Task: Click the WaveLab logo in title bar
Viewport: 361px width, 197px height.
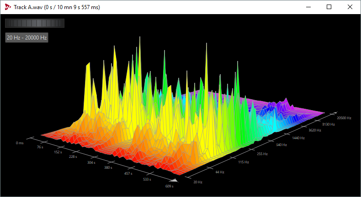Action: coord(8,7)
